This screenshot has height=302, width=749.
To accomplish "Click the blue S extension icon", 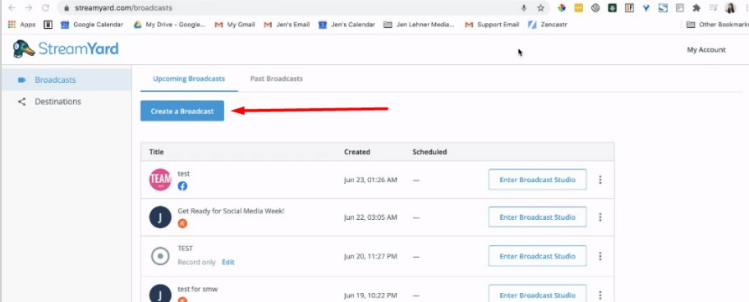I will point(663,7).
